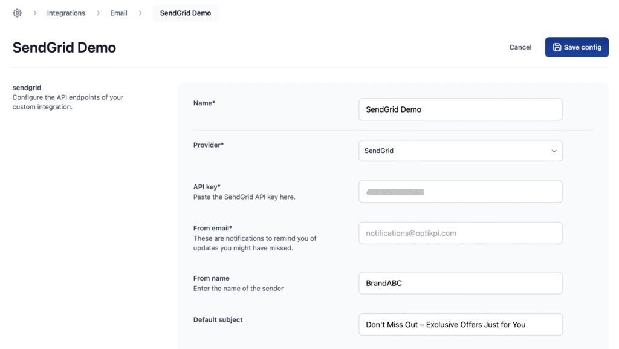Click the SendGrid Demo page heading
Screen dimensions: 619x349
[x=64, y=47]
